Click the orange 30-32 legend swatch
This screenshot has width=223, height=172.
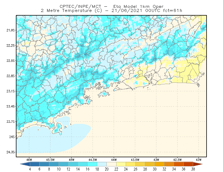coord(159,164)
